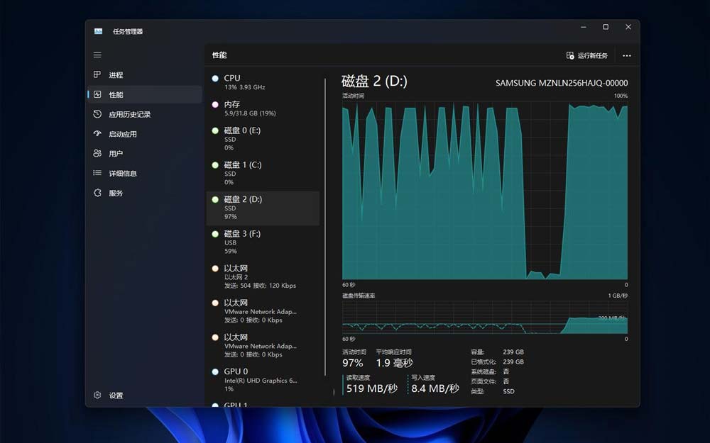The width and height of the screenshot is (710, 443).
Task: Open 应用历史记录 app history icon
Action: click(x=97, y=114)
